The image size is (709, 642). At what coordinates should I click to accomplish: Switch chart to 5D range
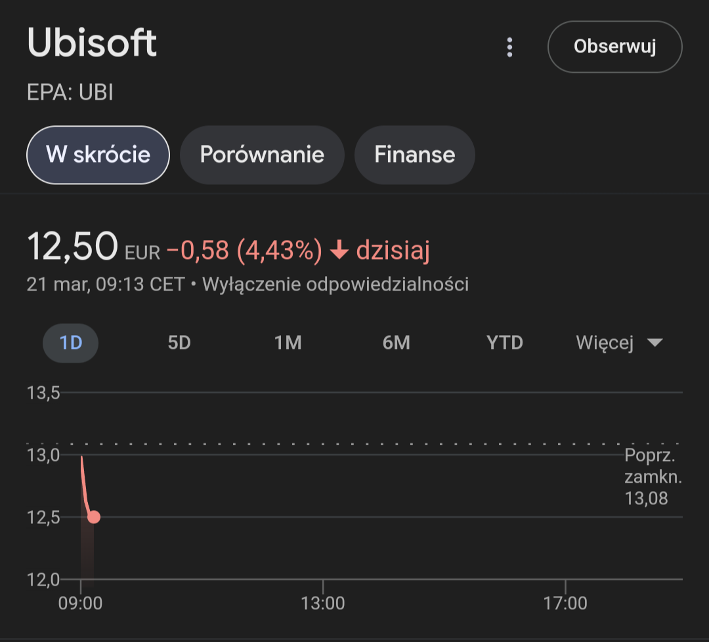click(179, 343)
